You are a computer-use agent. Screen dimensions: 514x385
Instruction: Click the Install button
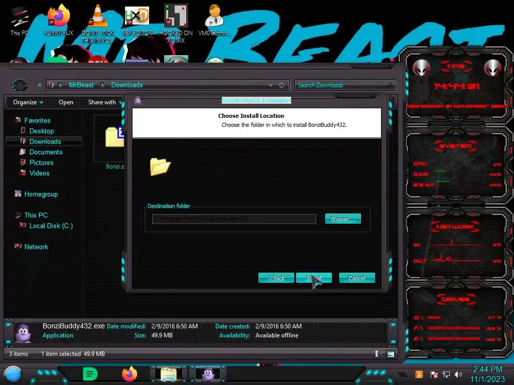click(x=314, y=278)
